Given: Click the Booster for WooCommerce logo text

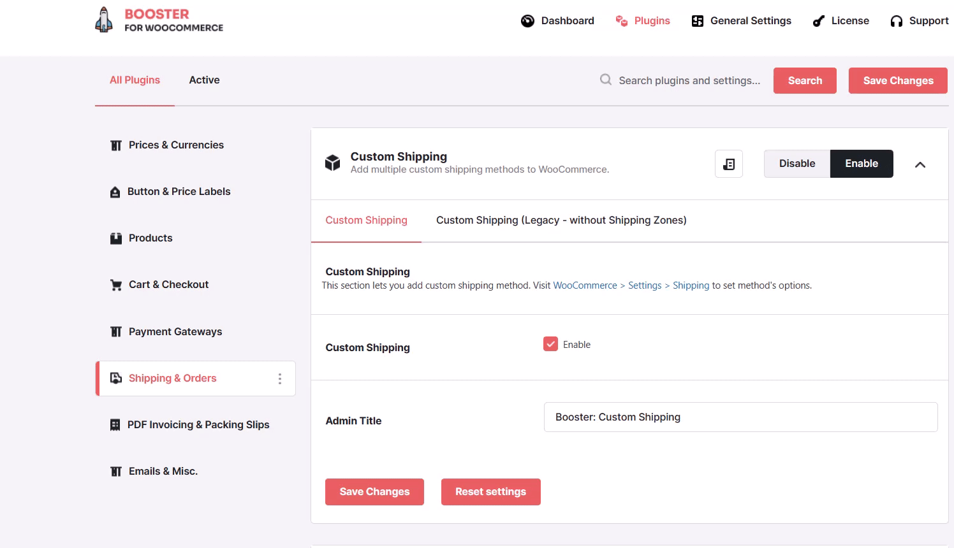Looking at the screenshot, I should [173, 20].
